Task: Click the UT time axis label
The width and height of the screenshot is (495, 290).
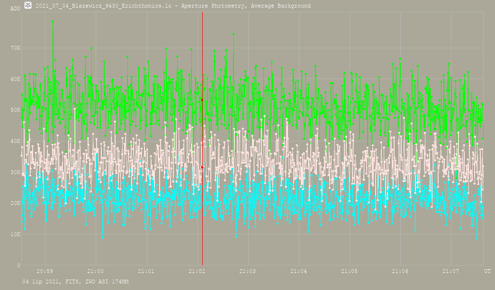Action: (x=487, y=271)
